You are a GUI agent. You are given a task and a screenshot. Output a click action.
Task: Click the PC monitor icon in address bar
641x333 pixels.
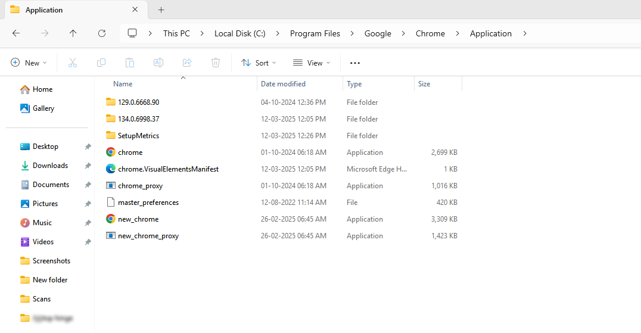132,33
